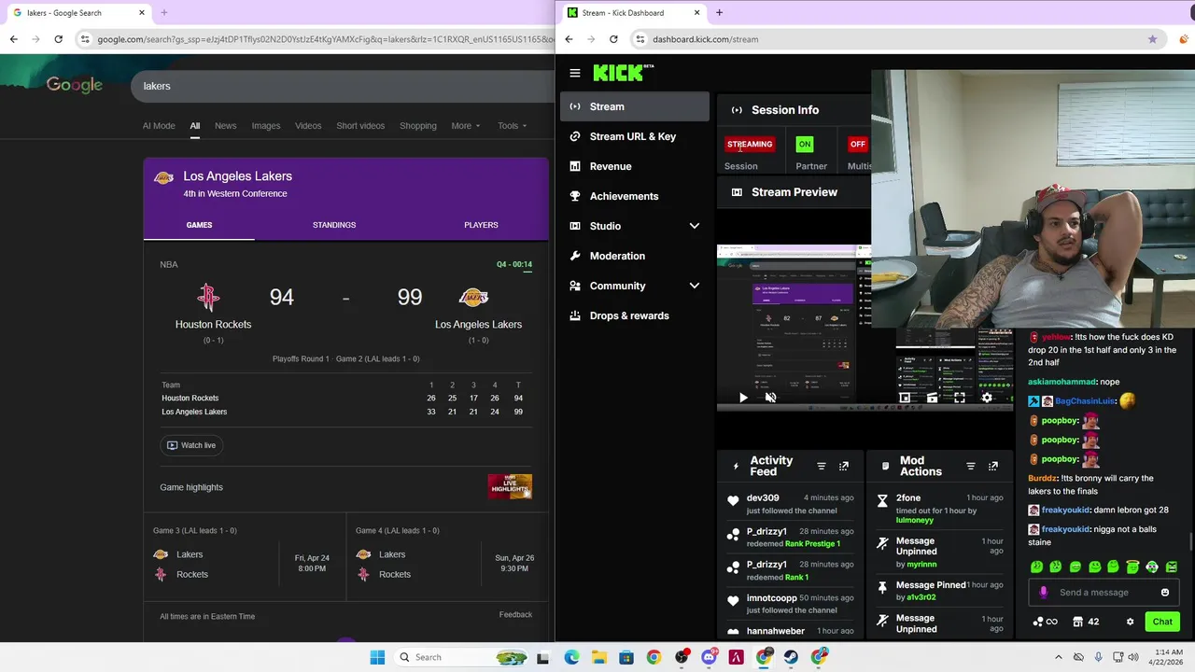Switch to STANDINGS tab in Lakers card
This screenshot has height=672, width=1195.
[334, 225]
